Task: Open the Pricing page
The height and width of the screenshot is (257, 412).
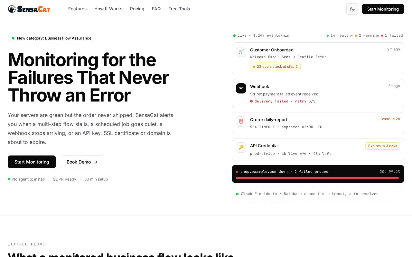Action: point(137,9)
